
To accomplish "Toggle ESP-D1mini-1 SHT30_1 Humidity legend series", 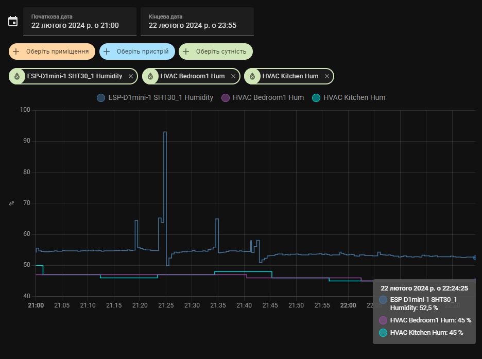I will (x=155, y=97).
